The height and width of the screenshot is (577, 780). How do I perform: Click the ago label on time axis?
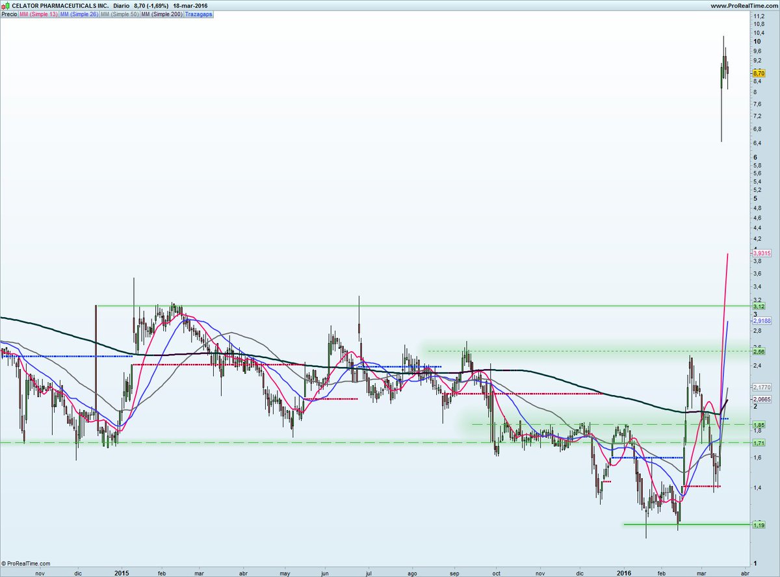(x=411, y=574)
